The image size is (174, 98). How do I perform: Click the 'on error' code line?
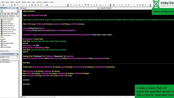[x=26, y=80]
